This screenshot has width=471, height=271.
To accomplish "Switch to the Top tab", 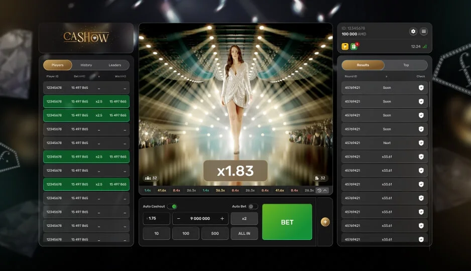I will pos(406,65).
